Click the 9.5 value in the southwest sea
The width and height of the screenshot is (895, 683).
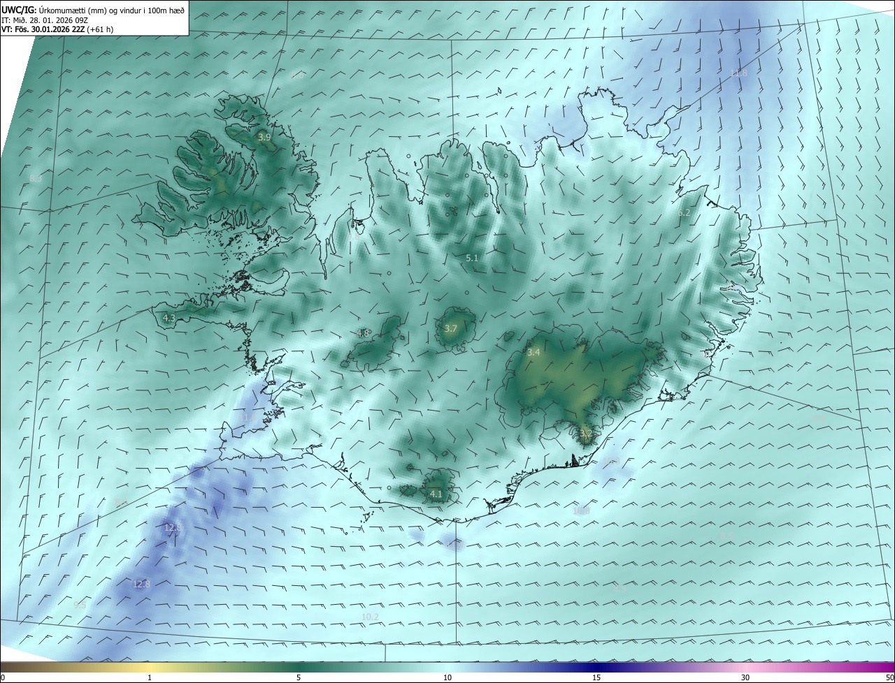click(x=80, y=605)
